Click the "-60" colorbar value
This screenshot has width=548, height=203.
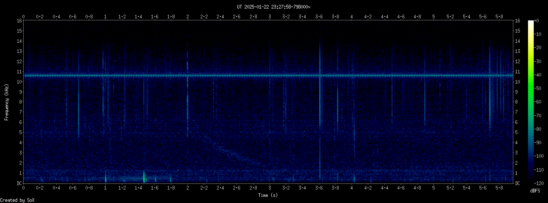coord(538,101)
